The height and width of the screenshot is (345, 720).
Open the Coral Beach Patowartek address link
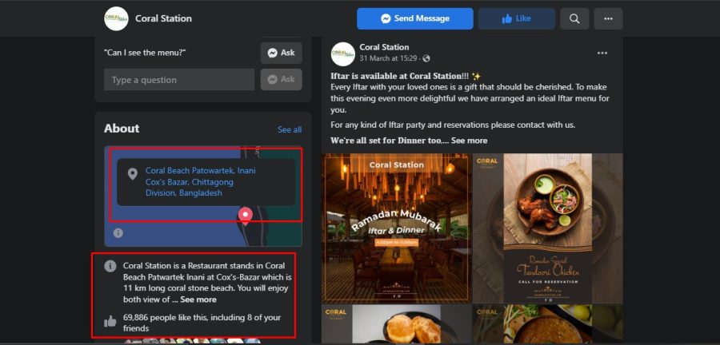pyautogui.click(x=201, y=182)
